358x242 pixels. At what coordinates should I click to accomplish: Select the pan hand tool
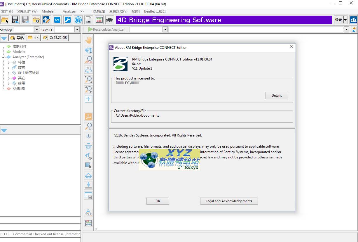(88, 40)
